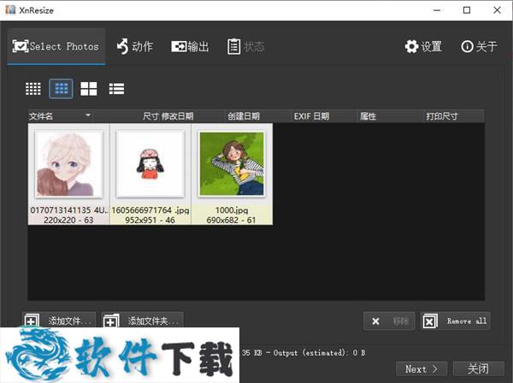Open the 关于 (About) info
The width and height of the screenshot is (513, 383).
479,46
